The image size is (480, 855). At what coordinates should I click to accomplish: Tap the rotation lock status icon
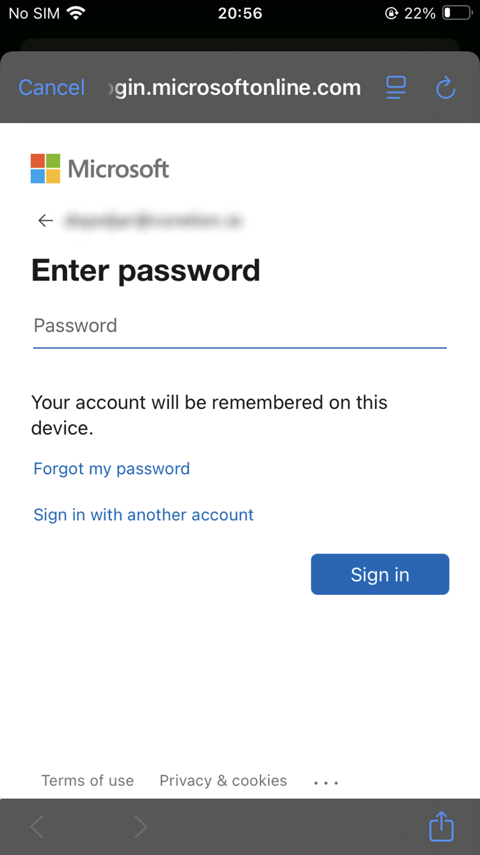[x=392, y=13]
